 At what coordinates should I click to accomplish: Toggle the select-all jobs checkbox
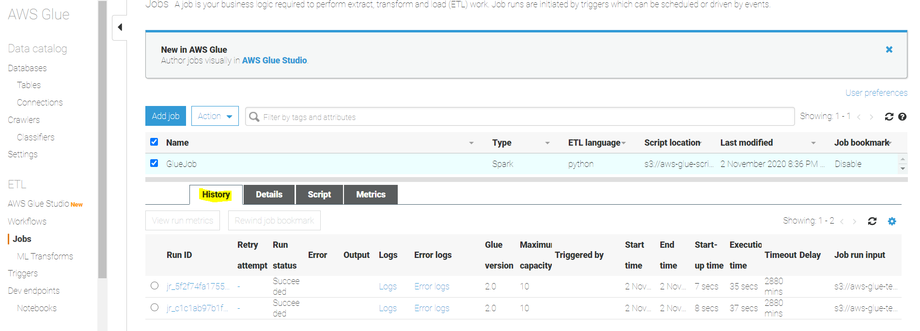tap(154, 142)
